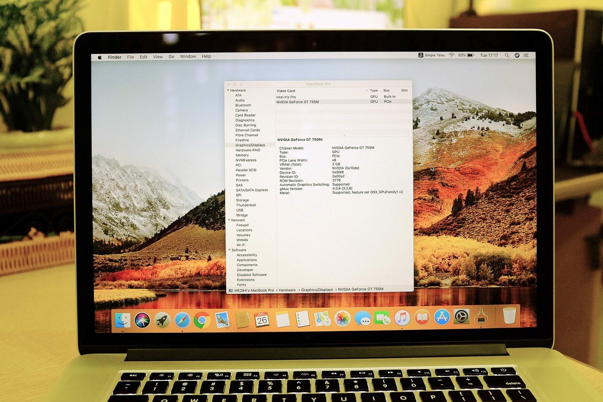
Task: Click the Siri menu bar icon
Action: [x=517, y=55]
